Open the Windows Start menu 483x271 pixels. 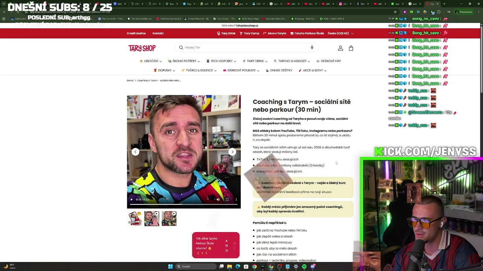click(171, 266)
